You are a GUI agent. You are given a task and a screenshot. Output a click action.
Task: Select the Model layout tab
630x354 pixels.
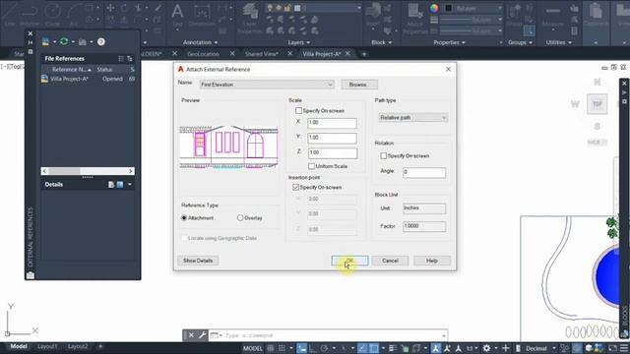pyautogui.click(x=19, y=346)
